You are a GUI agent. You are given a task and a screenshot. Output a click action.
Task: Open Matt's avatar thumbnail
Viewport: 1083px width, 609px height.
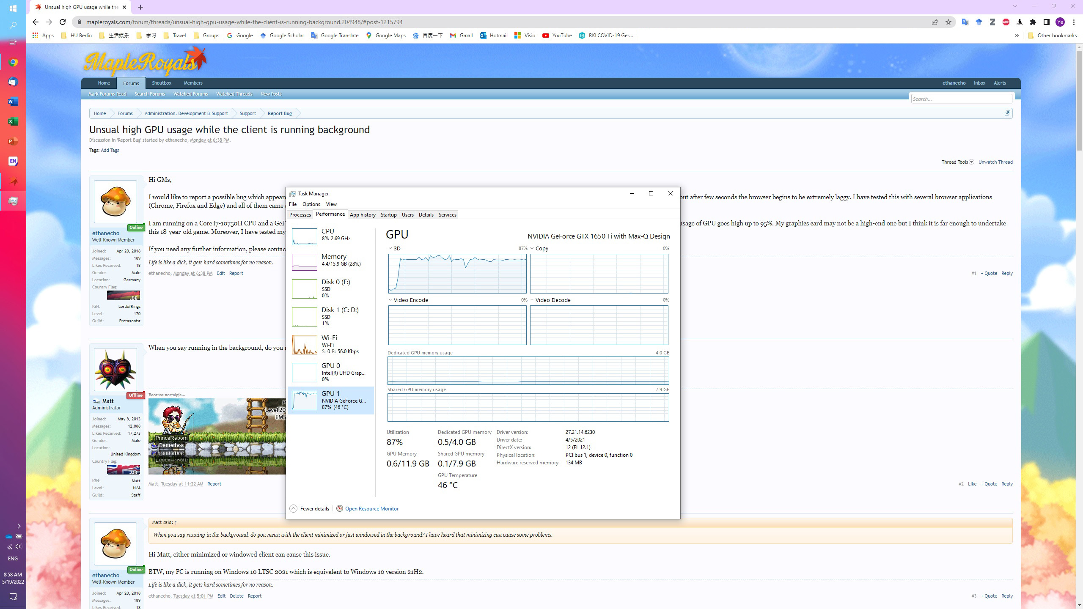[115, 370]
